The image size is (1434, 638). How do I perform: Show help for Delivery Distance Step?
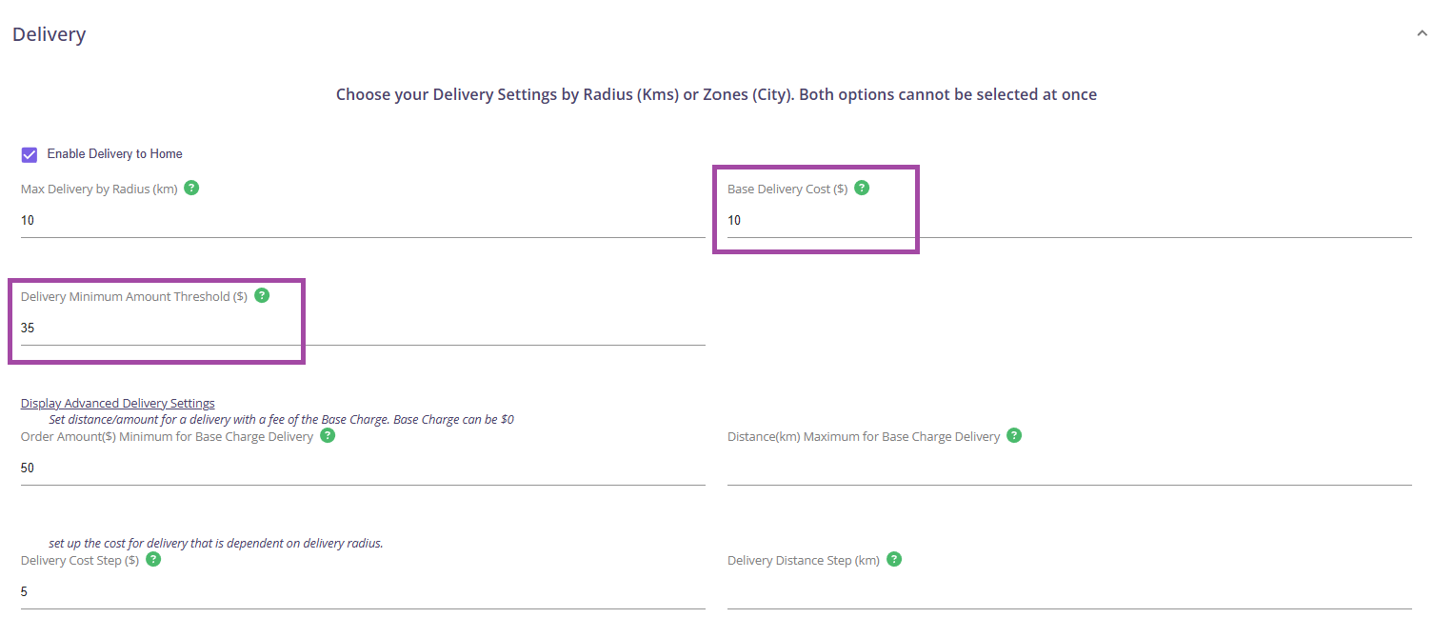tap(894, 559)
